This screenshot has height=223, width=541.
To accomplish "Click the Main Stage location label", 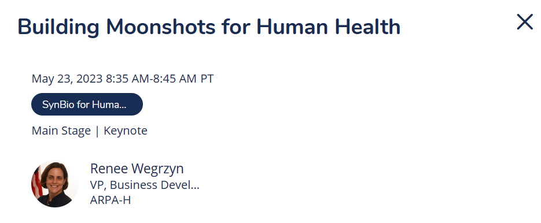I will coord(61,131).
